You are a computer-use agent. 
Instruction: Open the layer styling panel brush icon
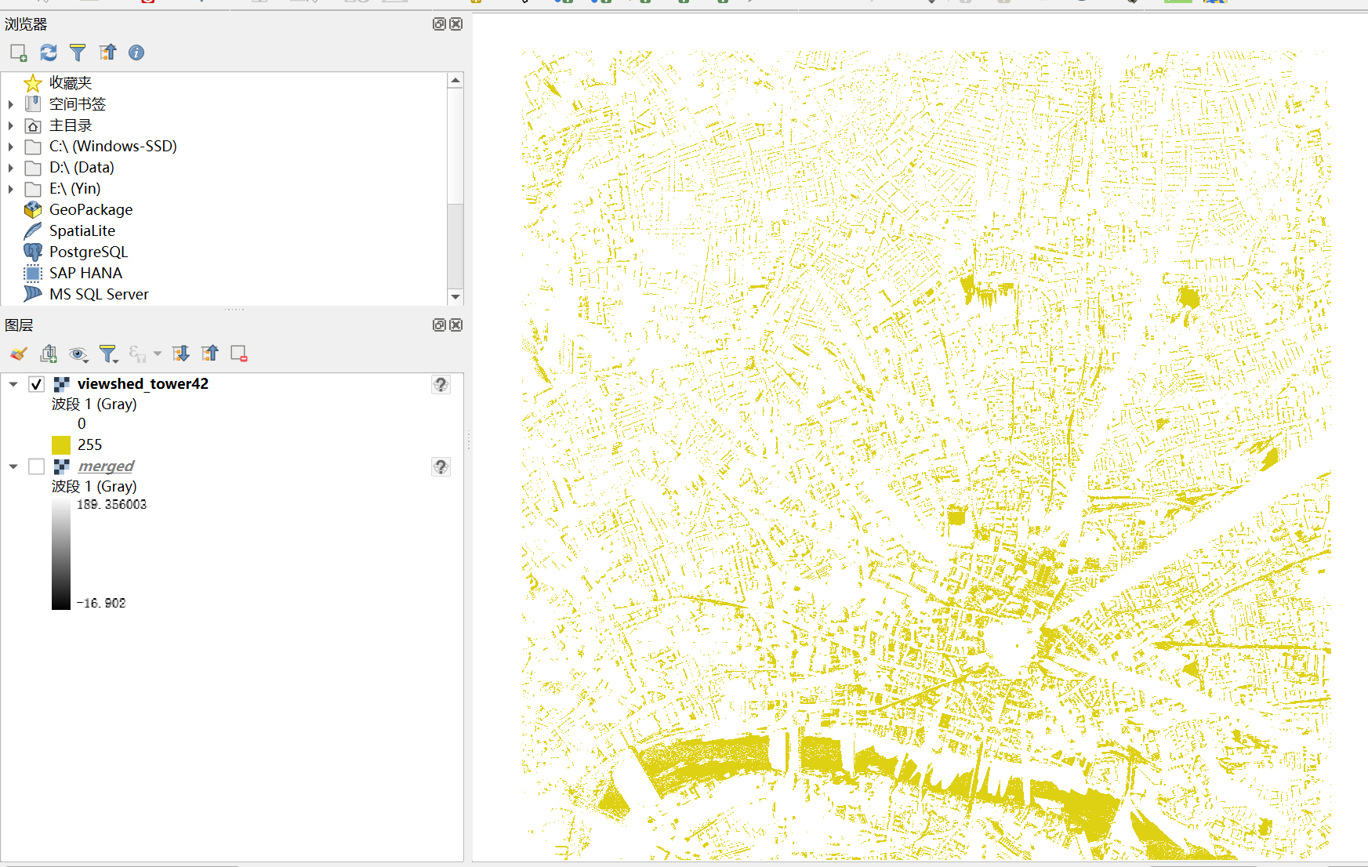point(19,354)
